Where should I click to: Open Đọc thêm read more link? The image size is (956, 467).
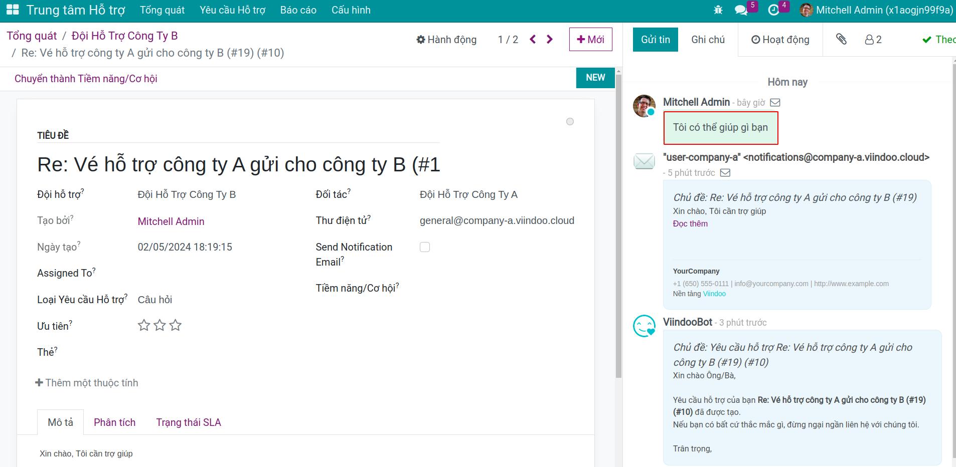[x=690, y=223]
